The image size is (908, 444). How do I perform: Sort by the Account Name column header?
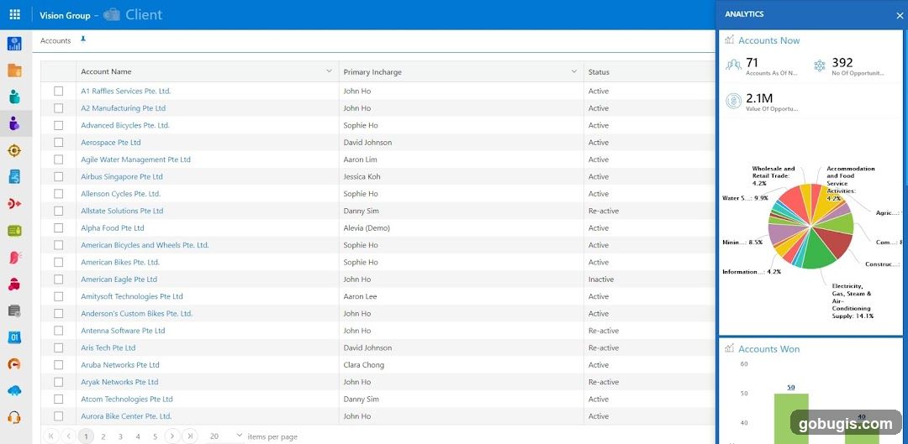(106, 71)
